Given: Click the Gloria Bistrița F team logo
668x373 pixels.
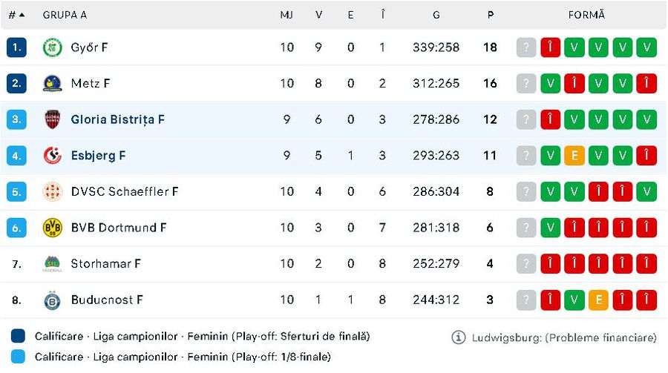Looking at the screenshot, I should (x=52, y=119).
